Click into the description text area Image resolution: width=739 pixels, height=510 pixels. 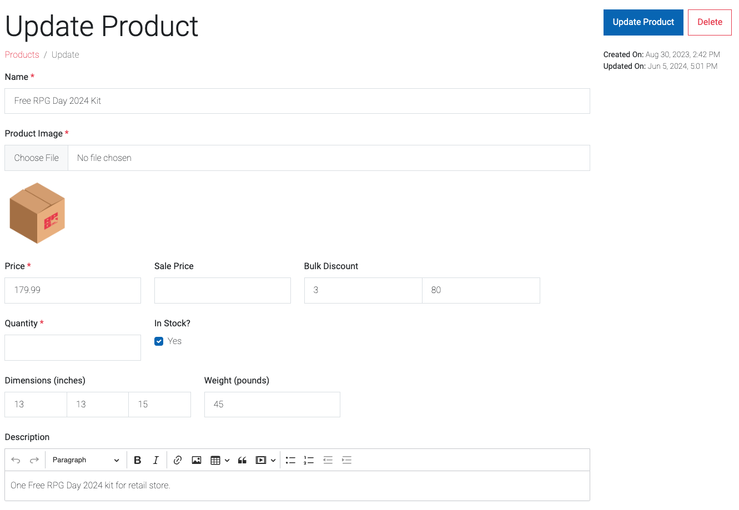click(297, 486)
